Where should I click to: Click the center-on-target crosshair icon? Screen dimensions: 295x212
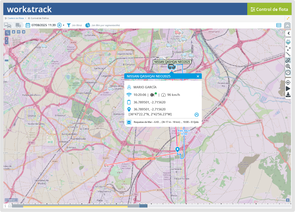pos(288,82)
